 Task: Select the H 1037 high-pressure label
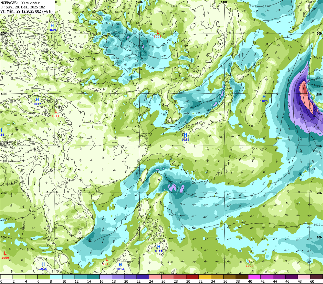[37, 101]
